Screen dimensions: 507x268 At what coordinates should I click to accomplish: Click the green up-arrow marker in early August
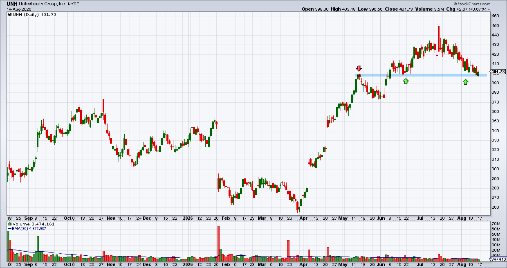click(x=466, y=82)
